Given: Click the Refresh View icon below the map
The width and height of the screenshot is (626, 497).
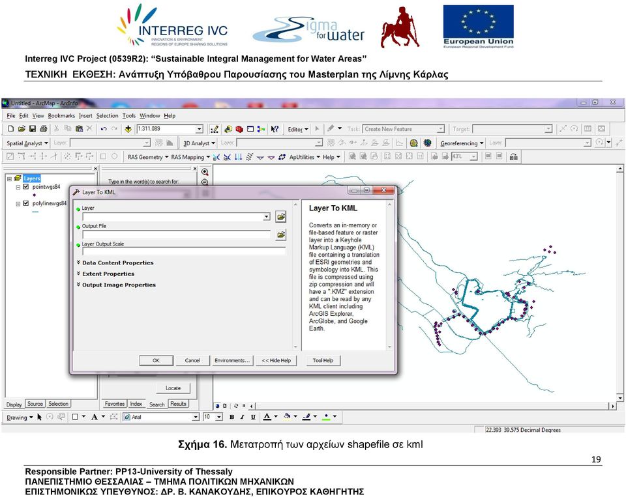Looking at the screenshot, I should tap(236, 406).
